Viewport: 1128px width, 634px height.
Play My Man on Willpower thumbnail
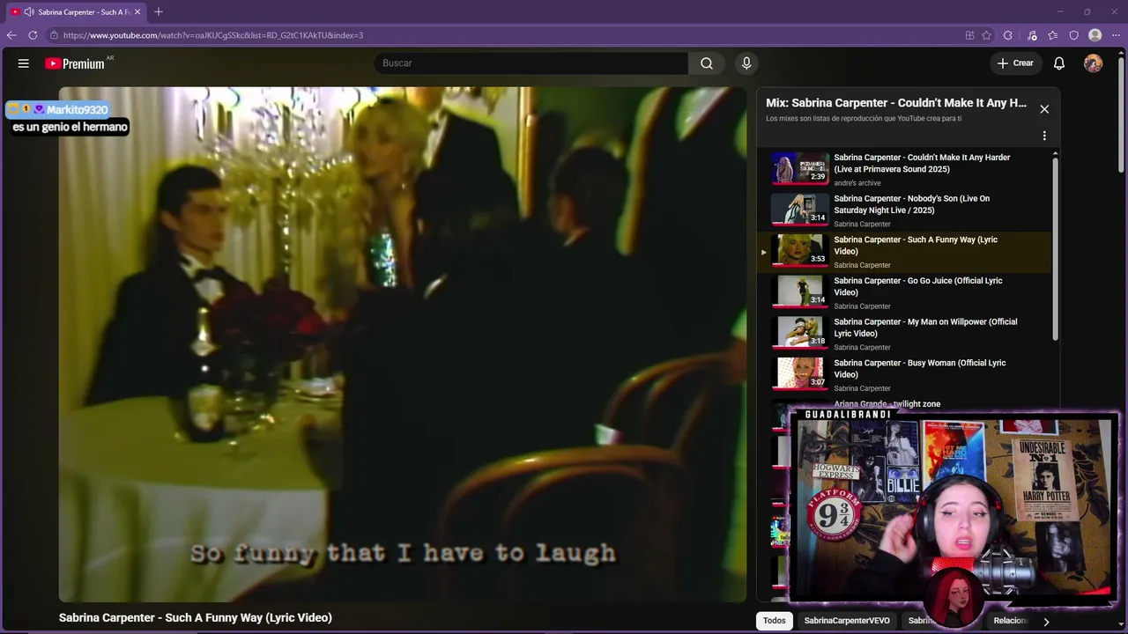800,333
